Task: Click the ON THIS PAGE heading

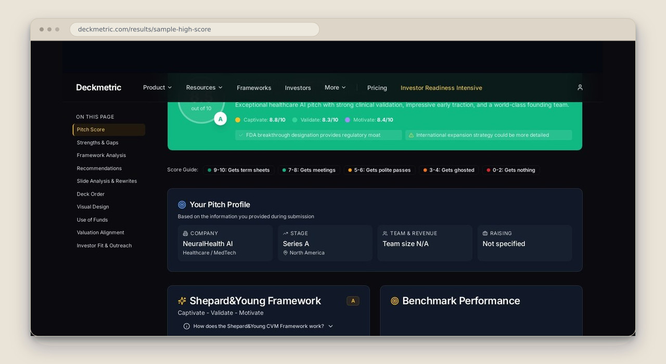Action: click(x=95, y=117)
